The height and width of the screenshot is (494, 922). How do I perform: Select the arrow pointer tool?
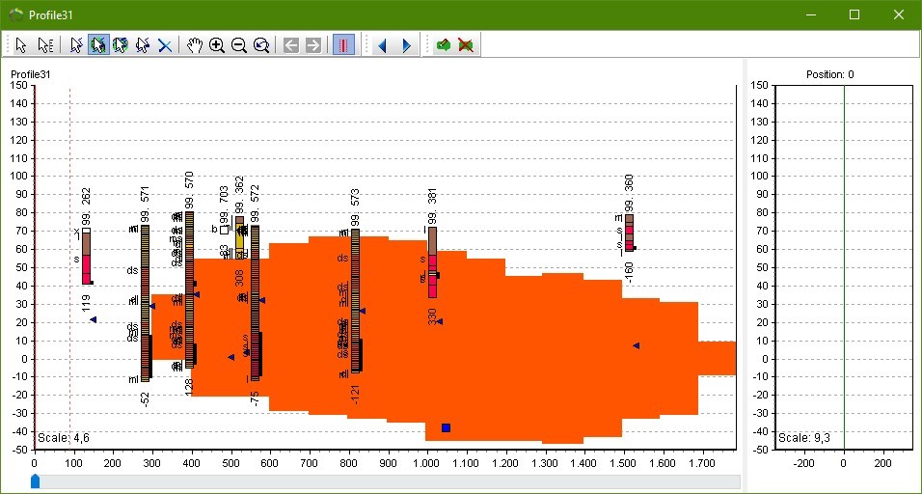tap(21, 45)
